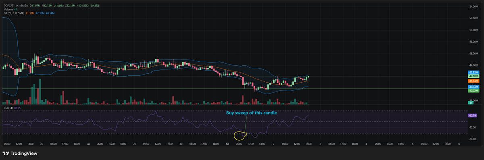Click the 27 date label on the time axis
Screen dimensions: 484x160
click(42, 143)
